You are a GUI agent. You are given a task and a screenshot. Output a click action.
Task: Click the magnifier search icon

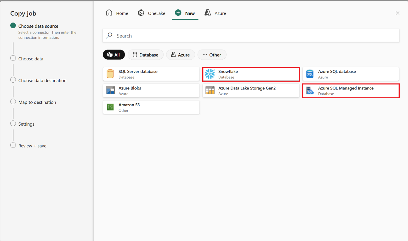point(109,35)
